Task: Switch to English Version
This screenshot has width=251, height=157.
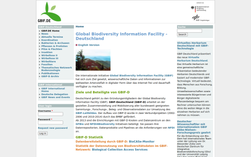Action: pyautogui.click(x=89, y=45)
